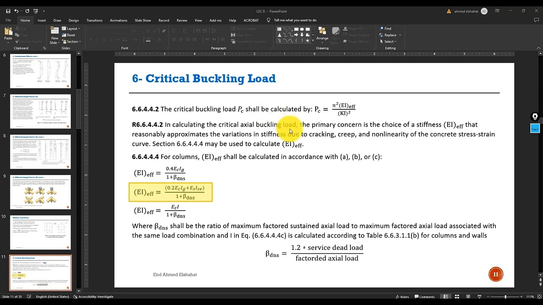The image size is (543, 305).
Task: Click the AE account avatar
Action: 484,11
